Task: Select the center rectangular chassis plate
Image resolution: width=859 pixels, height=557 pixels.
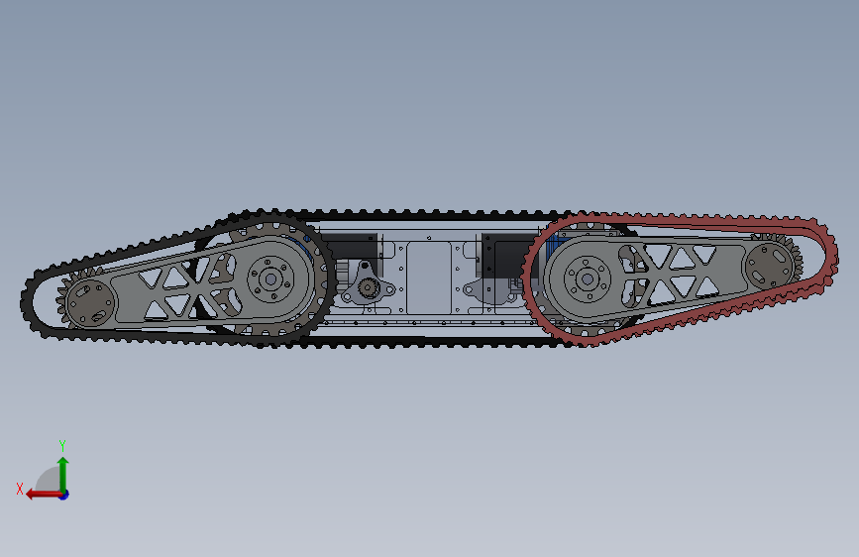Action: (x=429, y=278)
